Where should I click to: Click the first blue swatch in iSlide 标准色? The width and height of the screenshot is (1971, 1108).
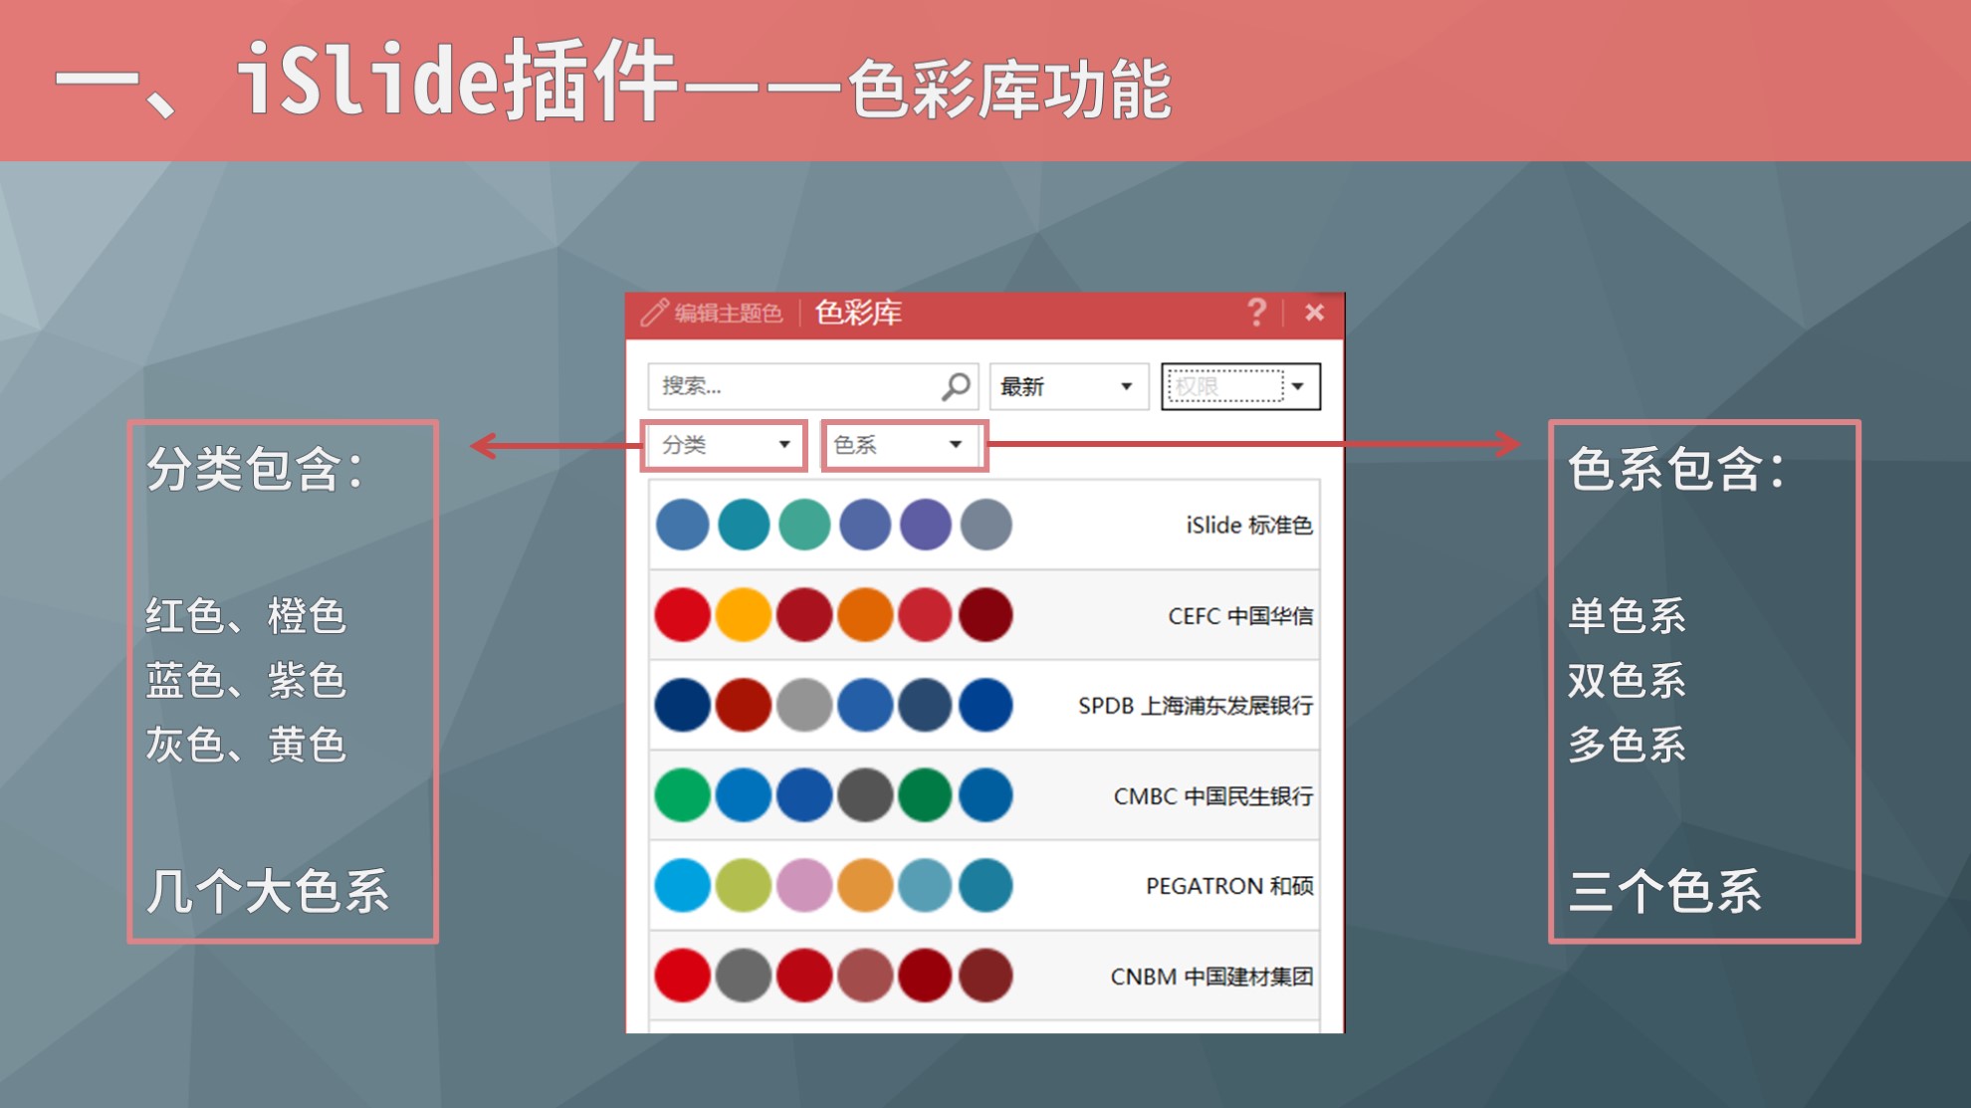(681, 526)
